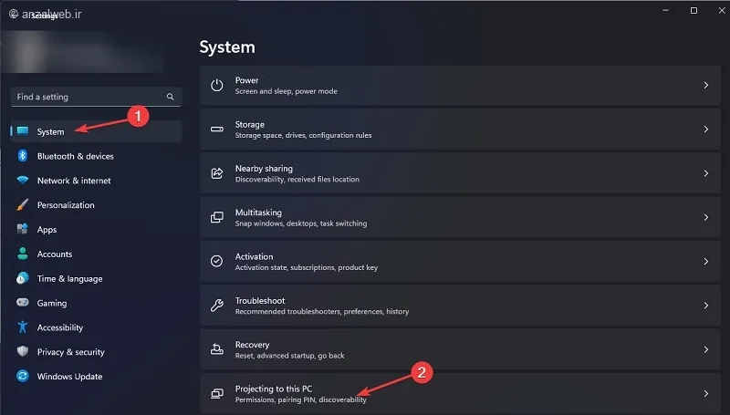The height and width of the screenshot is (415, 730).
Task: Open Projecting to this PC settings
Action: (x=460, y=394)
